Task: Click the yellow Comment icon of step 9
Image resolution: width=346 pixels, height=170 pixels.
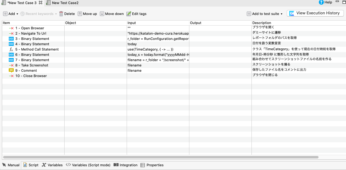Action: point(11,70)
